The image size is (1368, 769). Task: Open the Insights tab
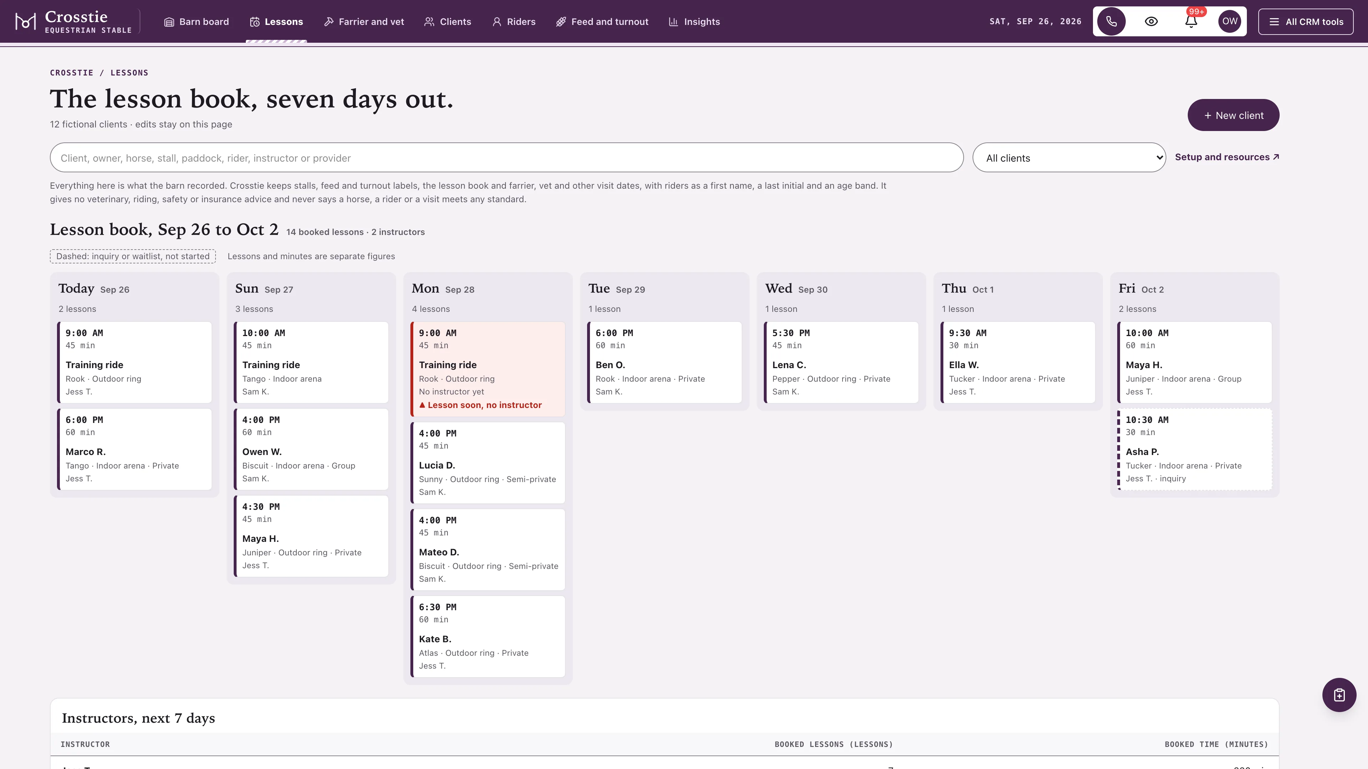click(x=694, y=22)
